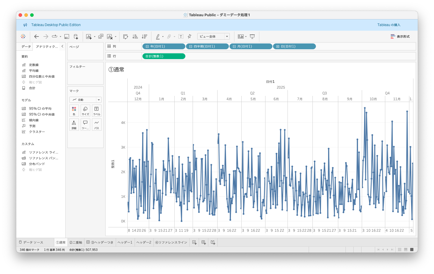Click the add new data source icon
The image size is (434, 274).
click(x=76, y=36)
